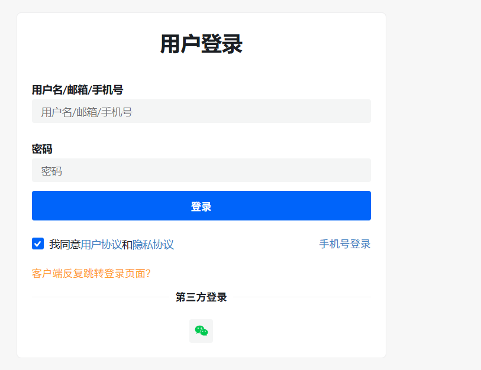Focus the 密码 password input field

(201, 171)
